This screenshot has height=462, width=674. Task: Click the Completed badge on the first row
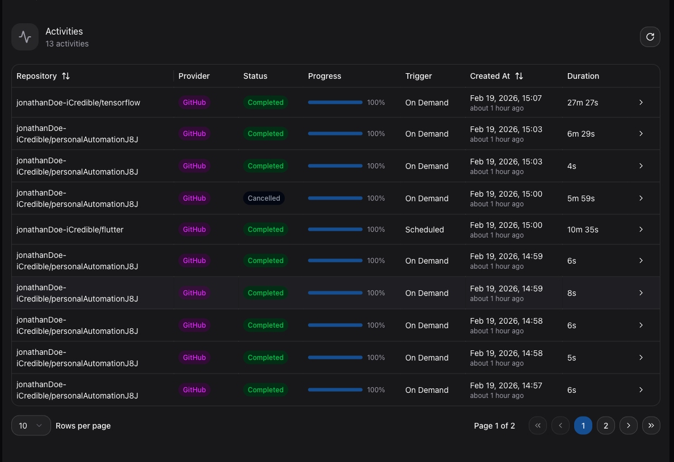pos(266,103)
